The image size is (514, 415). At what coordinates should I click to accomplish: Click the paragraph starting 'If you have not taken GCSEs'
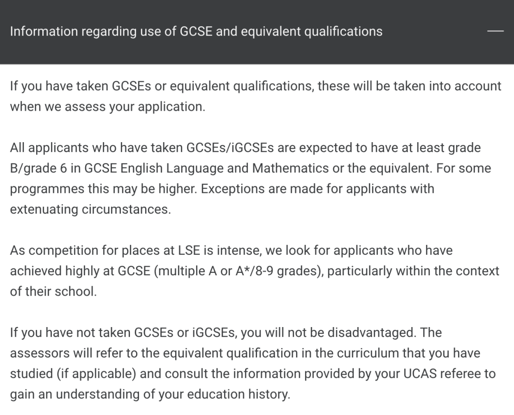[253, 363]
